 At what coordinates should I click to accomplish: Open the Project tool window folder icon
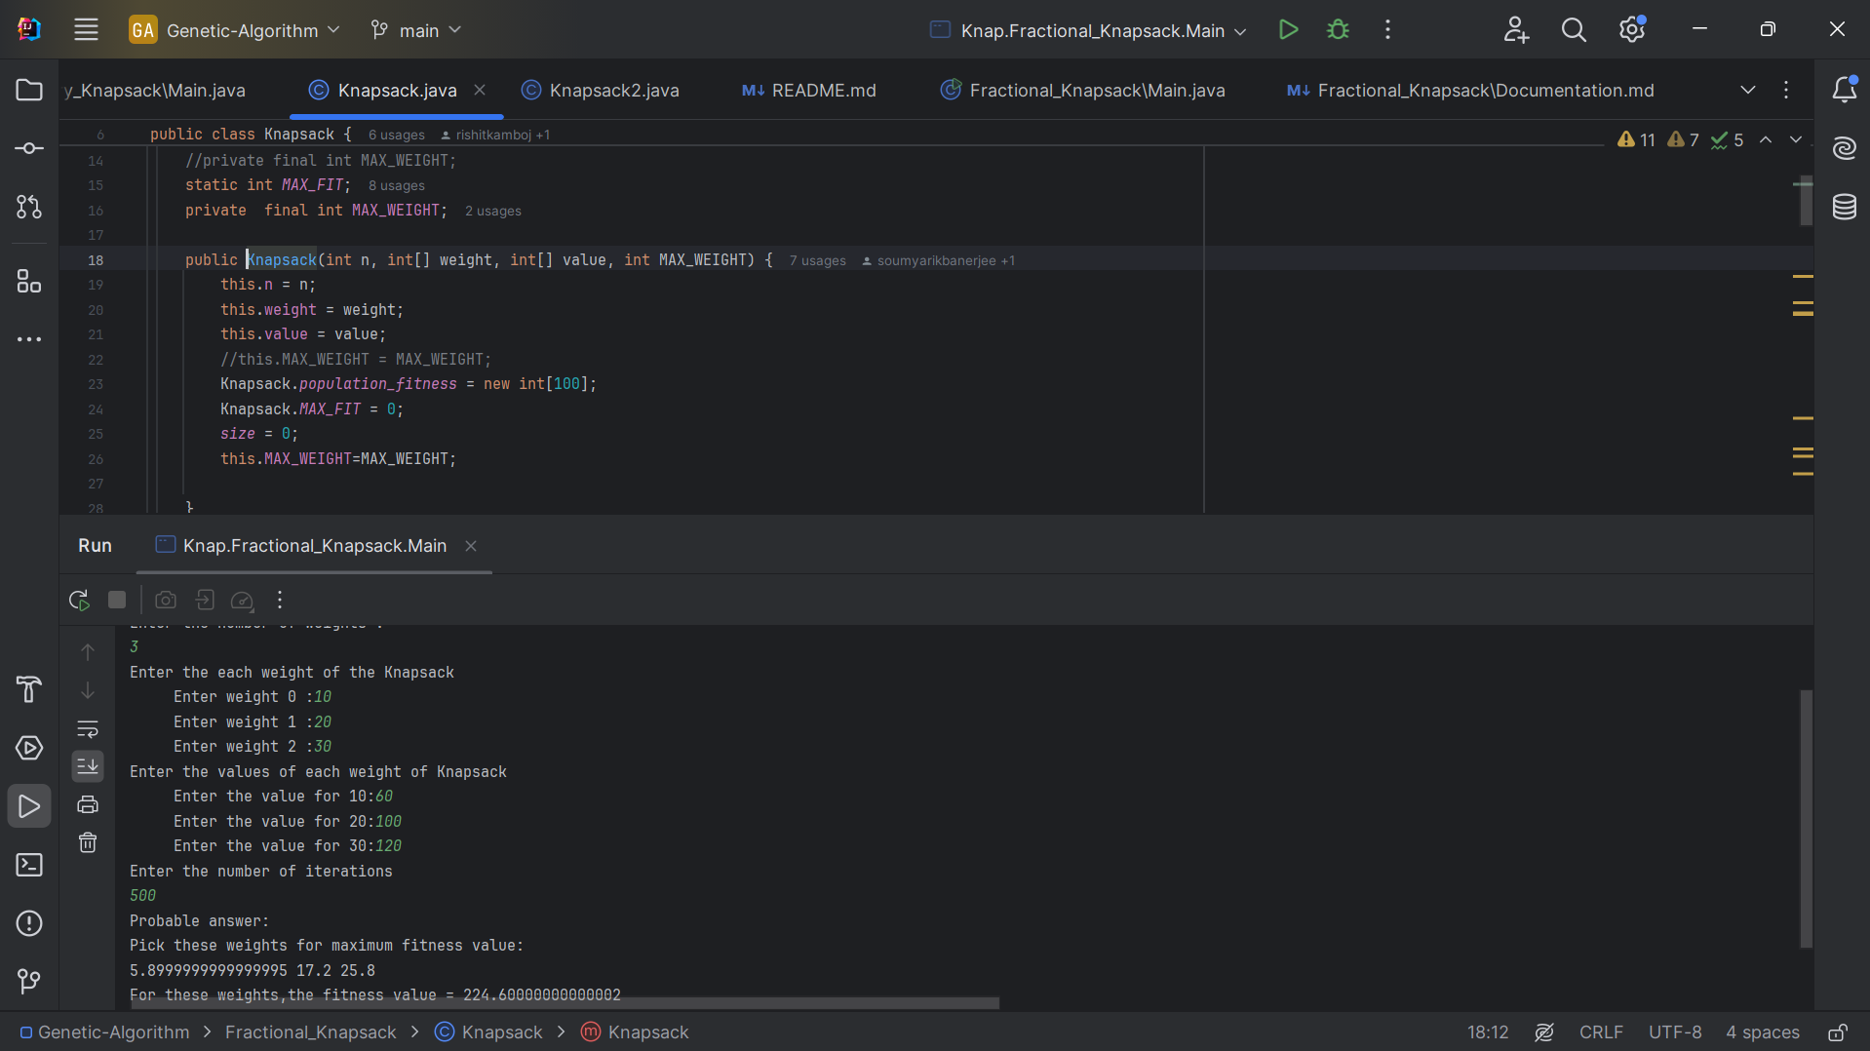click(29, 91)
